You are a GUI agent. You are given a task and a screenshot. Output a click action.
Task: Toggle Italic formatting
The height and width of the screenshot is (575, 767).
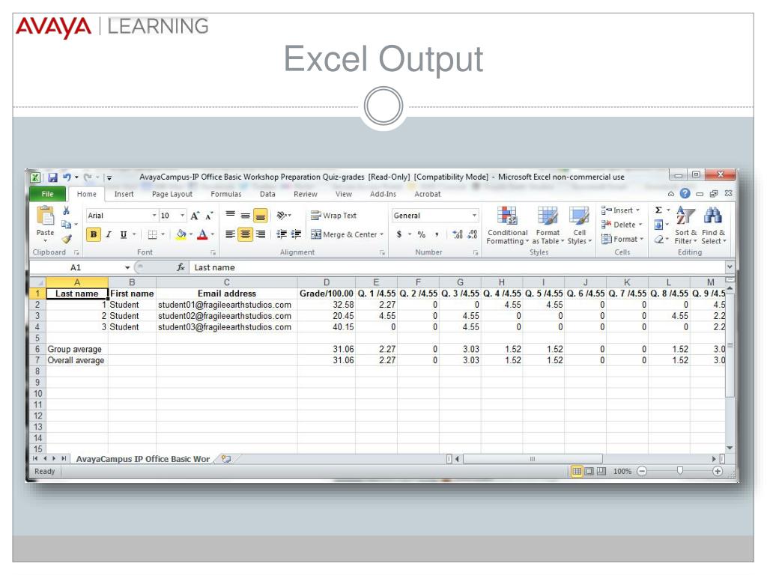[109, 234]
